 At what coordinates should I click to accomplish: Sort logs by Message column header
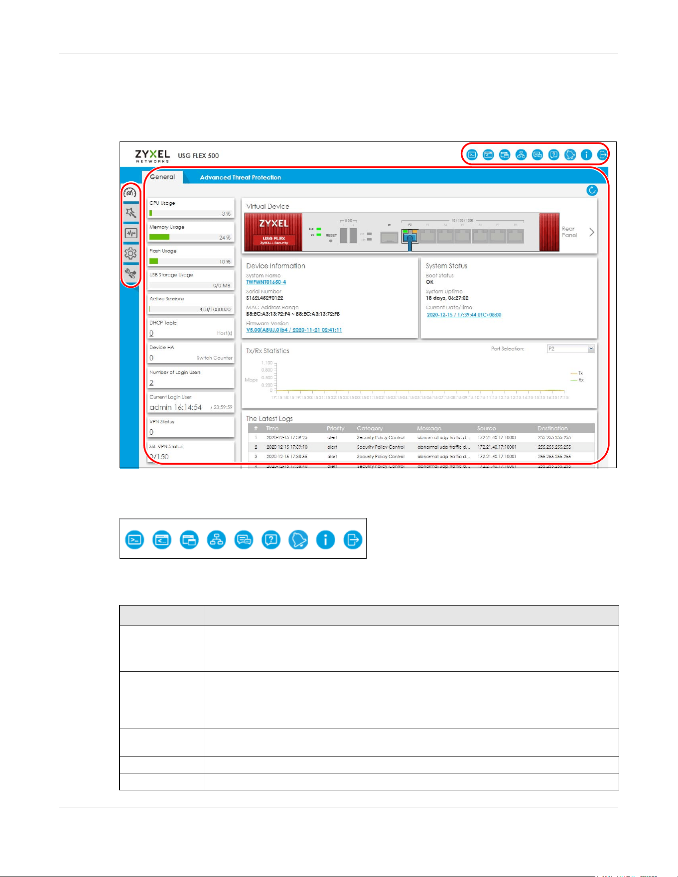[429, 428]
